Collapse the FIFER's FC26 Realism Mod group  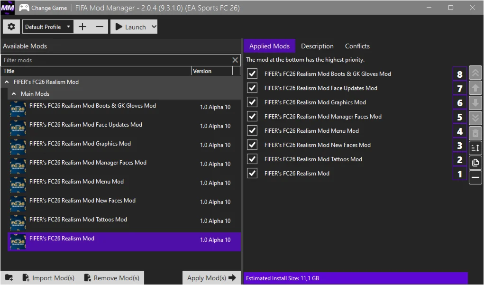point(6,81)
